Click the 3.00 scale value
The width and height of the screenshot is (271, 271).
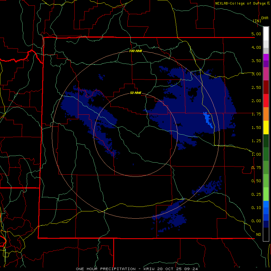256,74
